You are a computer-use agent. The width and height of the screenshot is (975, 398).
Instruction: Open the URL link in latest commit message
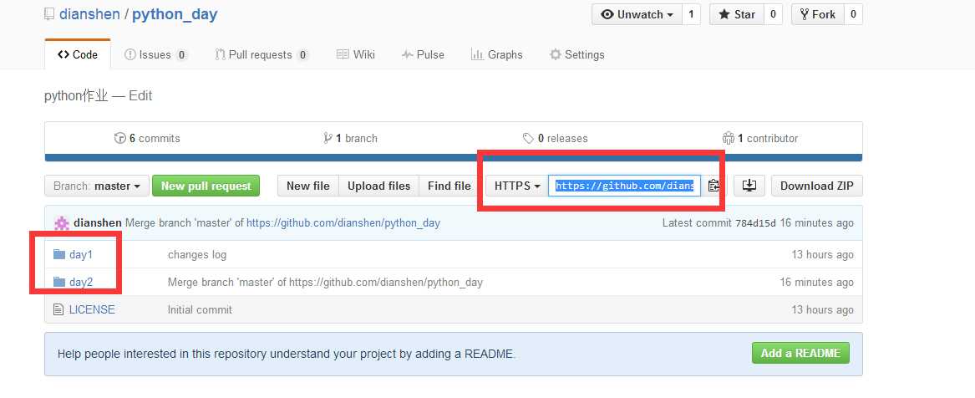(343, 222)
